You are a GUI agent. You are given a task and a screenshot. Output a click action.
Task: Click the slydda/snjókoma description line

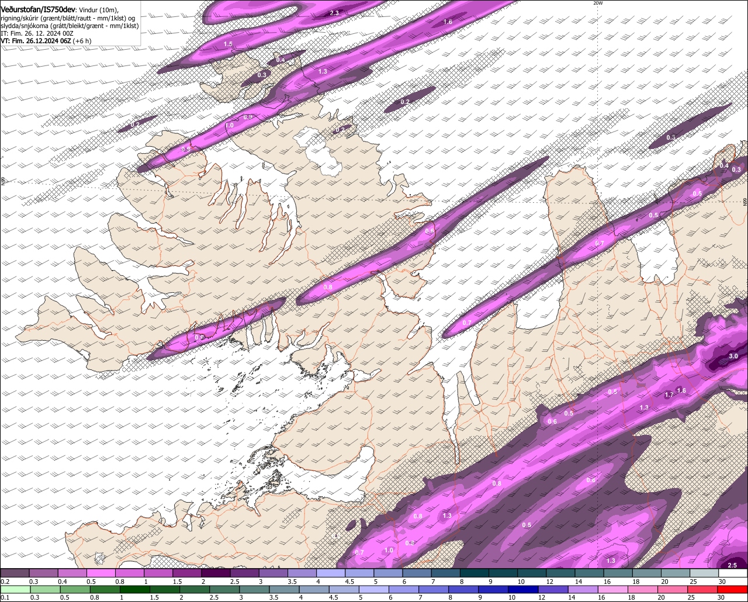tap(70, 26)
